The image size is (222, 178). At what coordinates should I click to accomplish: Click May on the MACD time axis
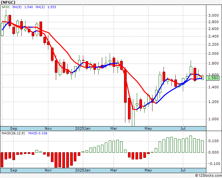pyautogui.click(x=148, y=170)
